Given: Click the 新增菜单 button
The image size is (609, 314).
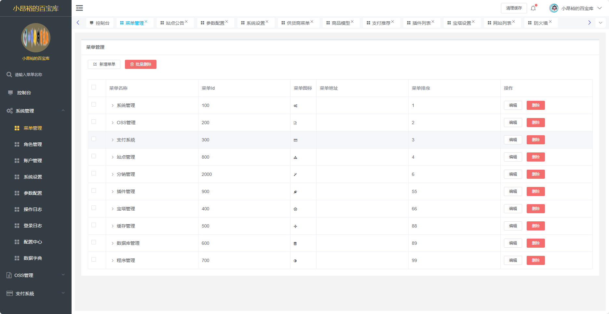Looking at the screenshot, I should click(x=104, y=64).
